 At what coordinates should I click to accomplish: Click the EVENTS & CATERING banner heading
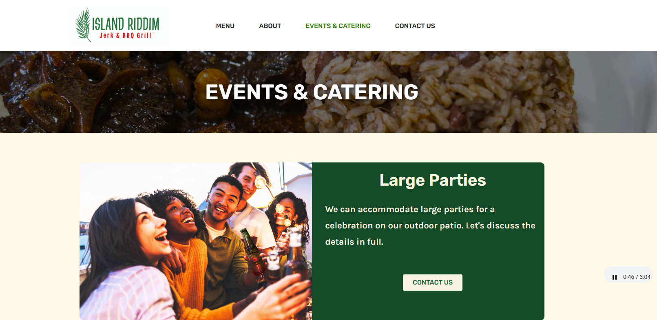coord(312,92)
